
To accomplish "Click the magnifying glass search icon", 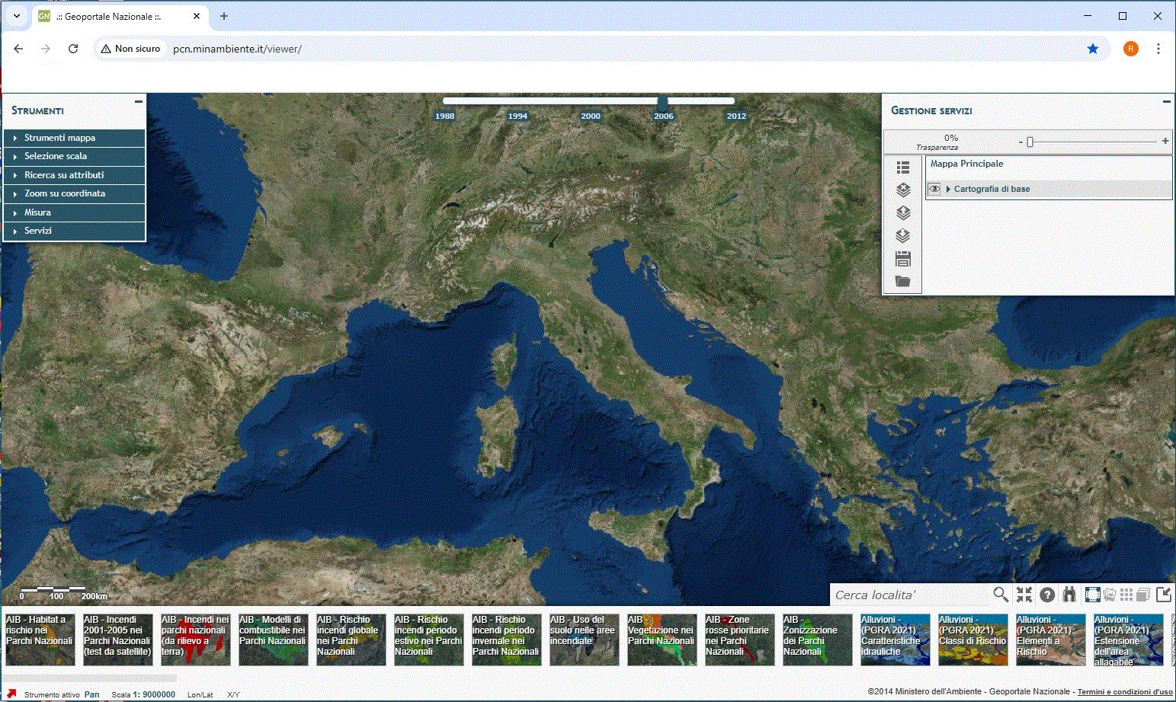I will pyautogui.click(x=1001, y=594).
